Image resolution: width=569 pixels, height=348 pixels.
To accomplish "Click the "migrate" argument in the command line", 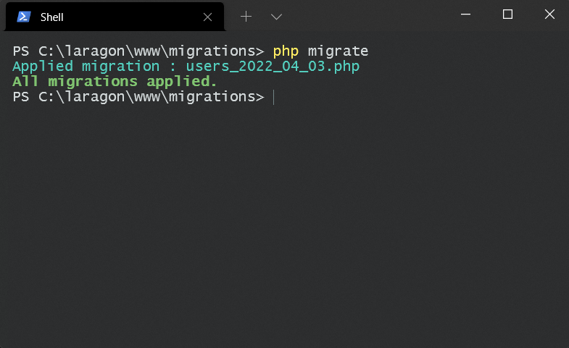I will 338,51.
